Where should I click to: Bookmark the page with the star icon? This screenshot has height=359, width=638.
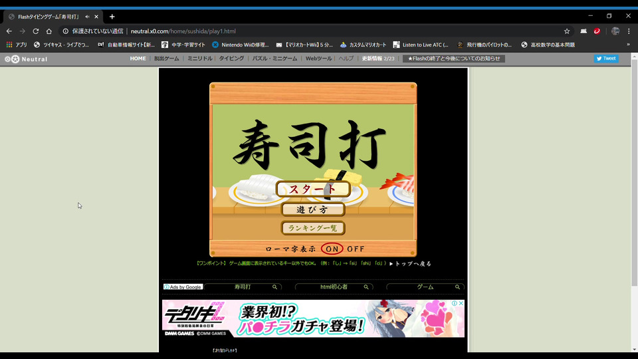[567, 31]
